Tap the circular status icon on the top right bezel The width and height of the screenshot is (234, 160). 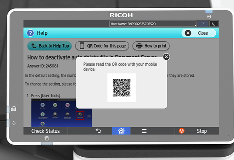click(209, 17)
